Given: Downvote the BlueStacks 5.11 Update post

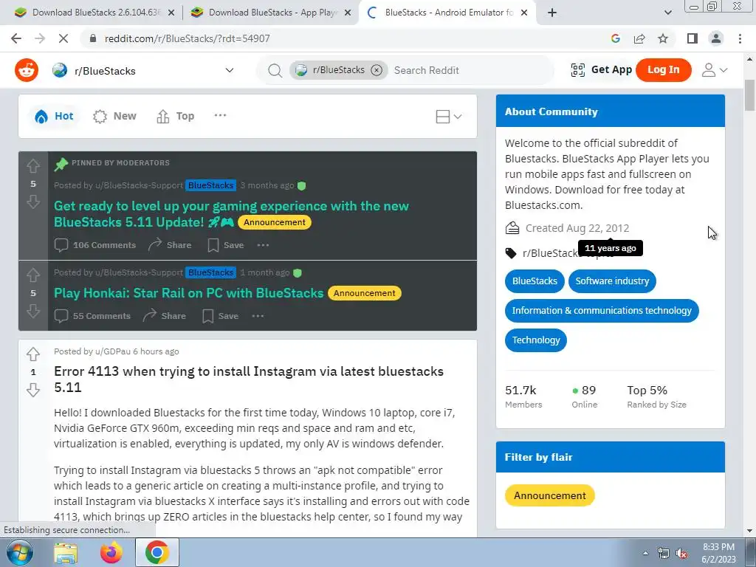Looking at the screenshot, I should pyautogui.click(x=33, y=202).
